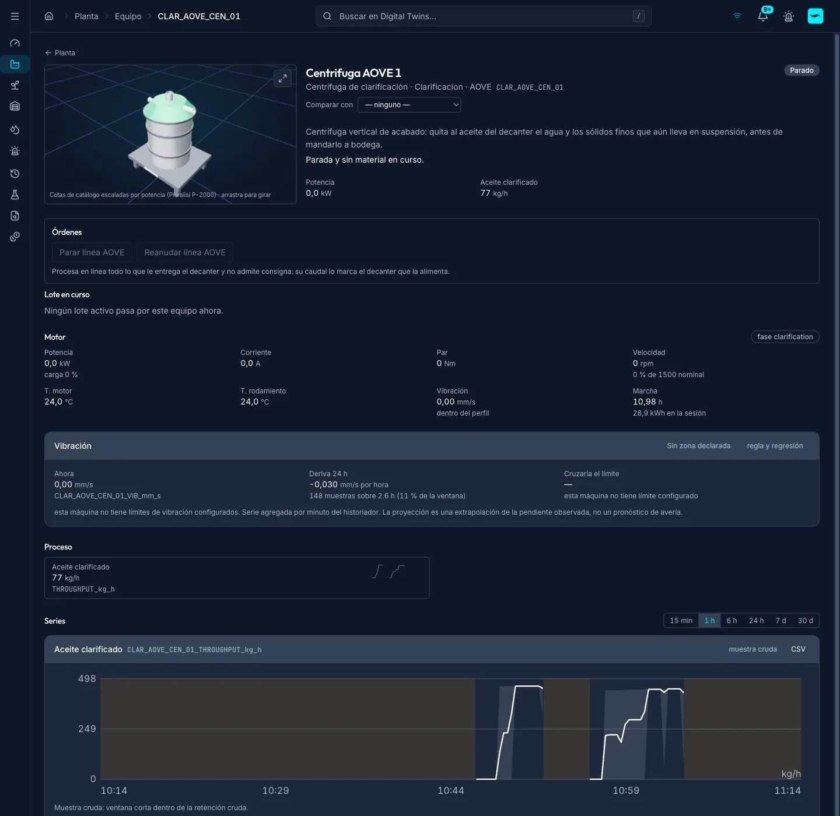Click the 'fase clarification' badge
The width and height of the screenshot is (840, 816).
pyautogui.click(x=785, y=337)
